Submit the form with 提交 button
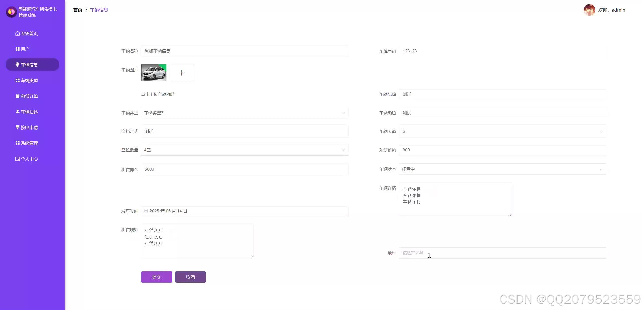This screenshot has width=642, height=310. [x=156, y=277]
